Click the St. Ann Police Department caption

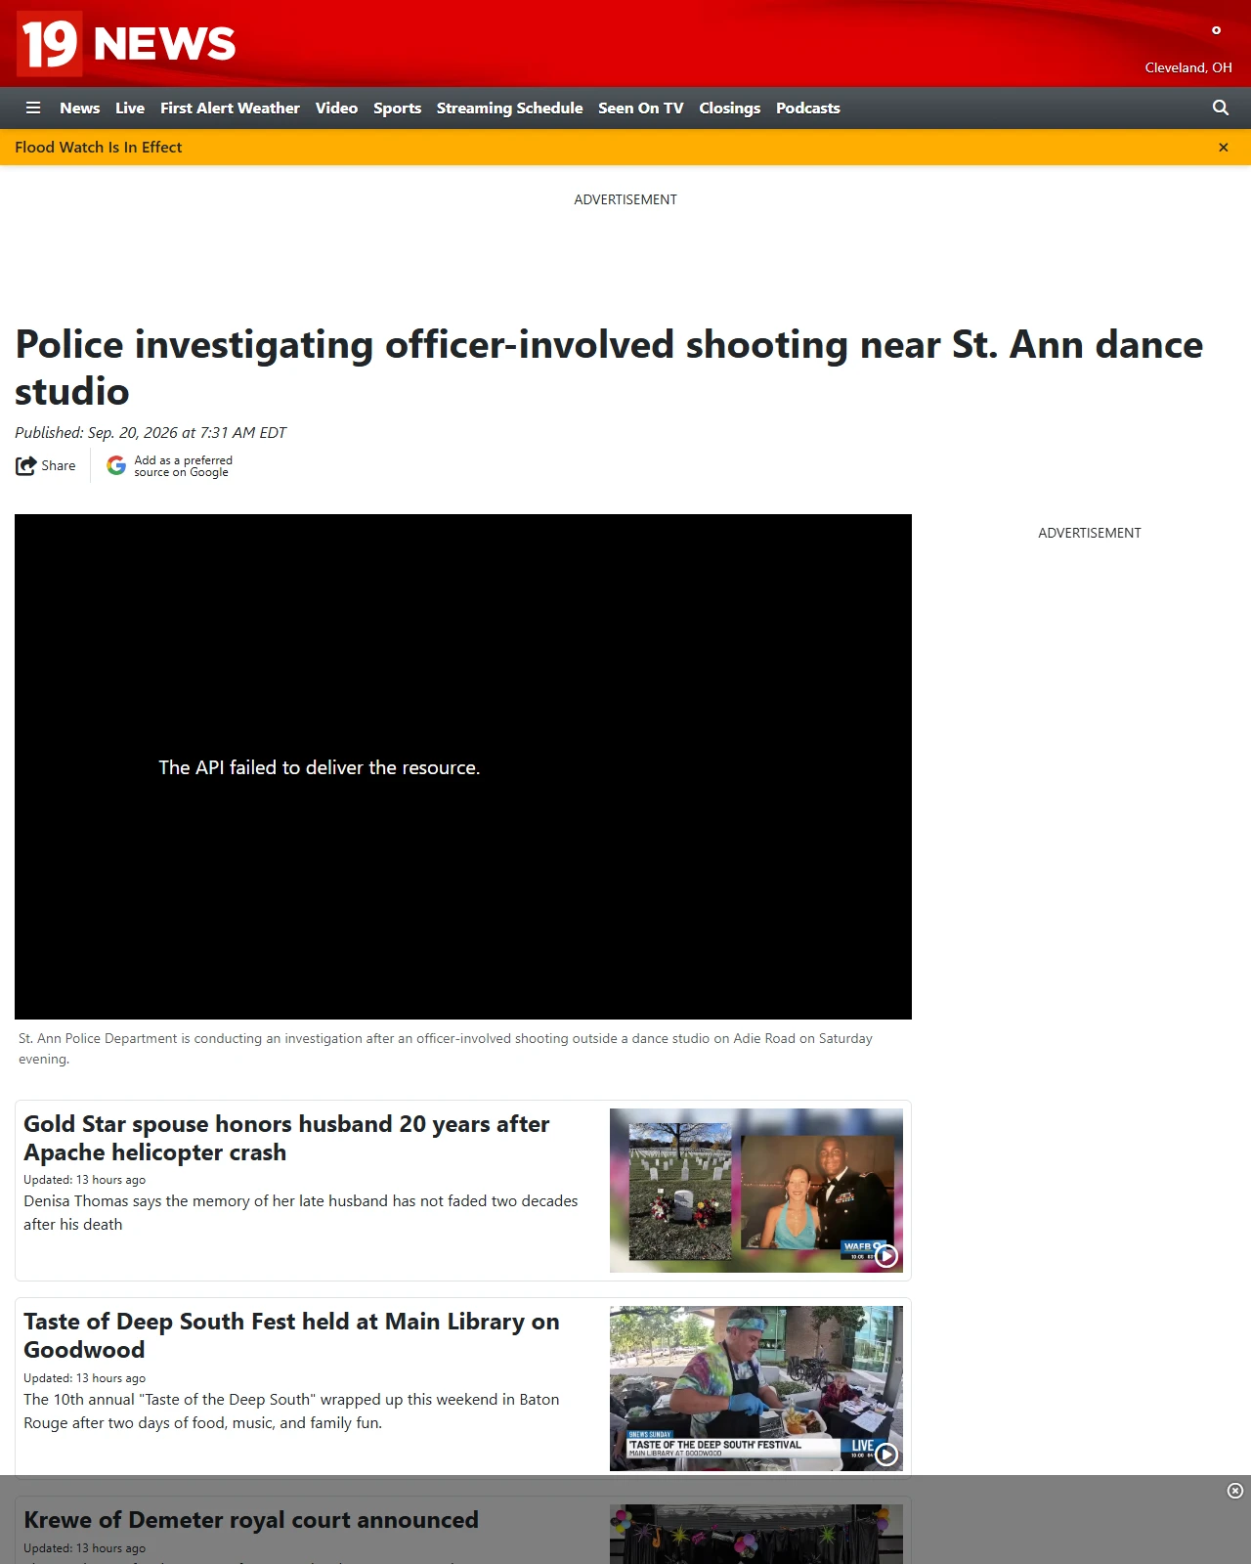point(446,1049)
